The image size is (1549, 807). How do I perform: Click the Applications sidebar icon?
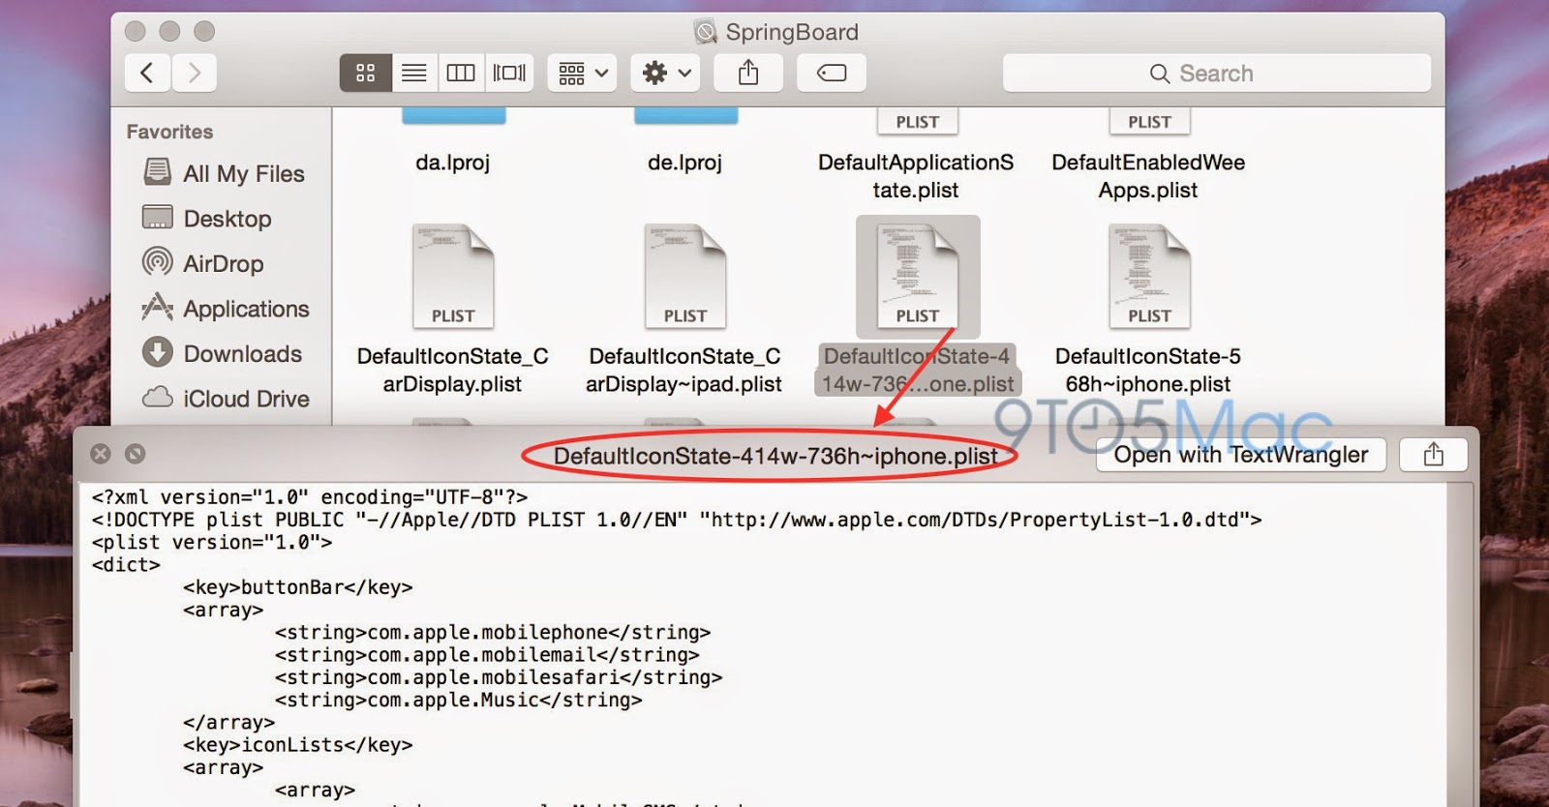[157, 307]
